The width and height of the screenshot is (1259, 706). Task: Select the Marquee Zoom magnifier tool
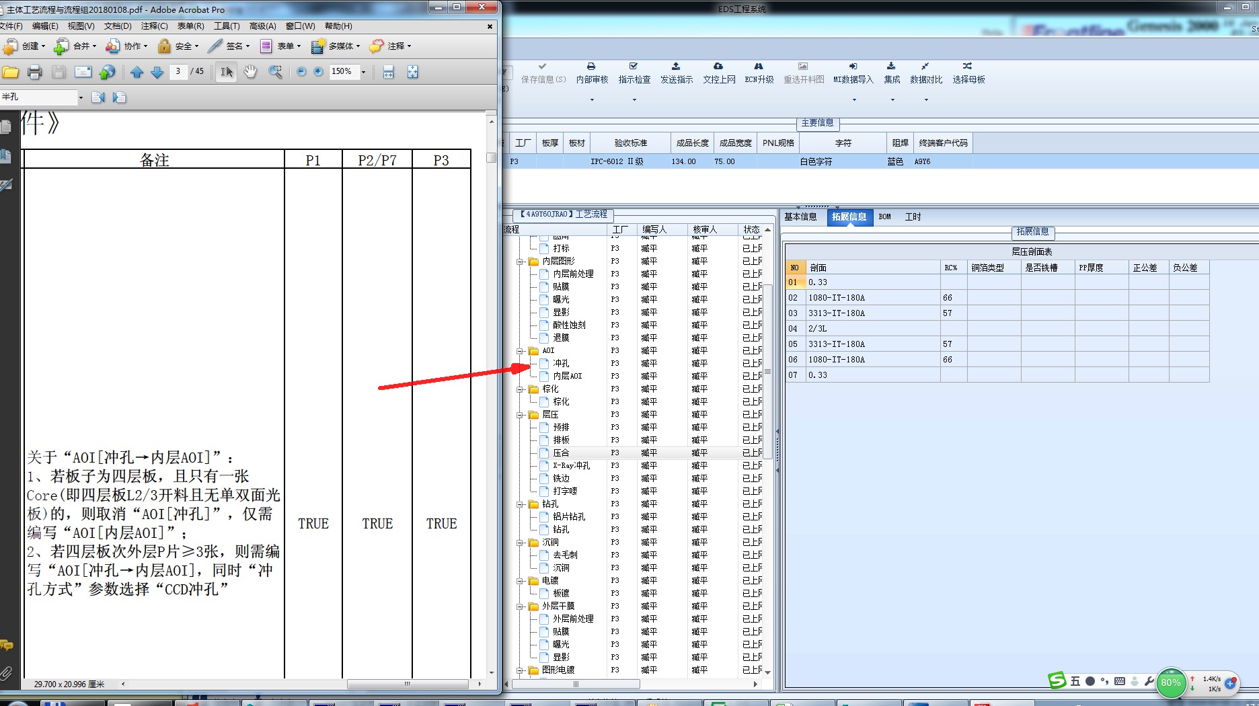click(275, 72)
